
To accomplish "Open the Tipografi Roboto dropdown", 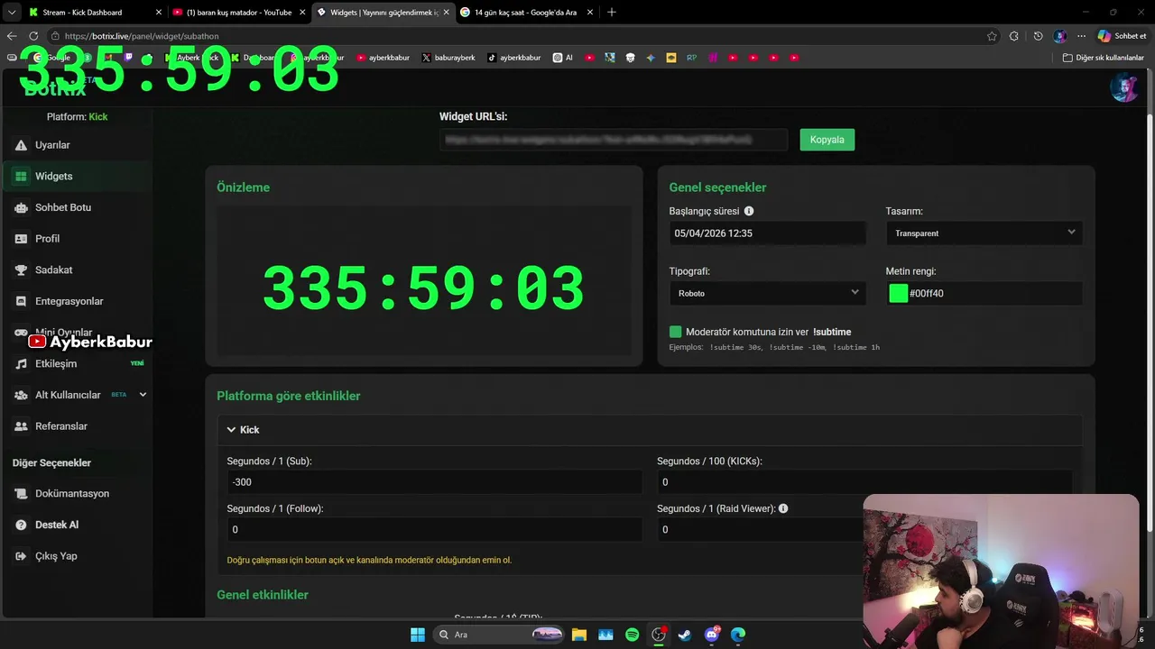I will click(767, 293).
